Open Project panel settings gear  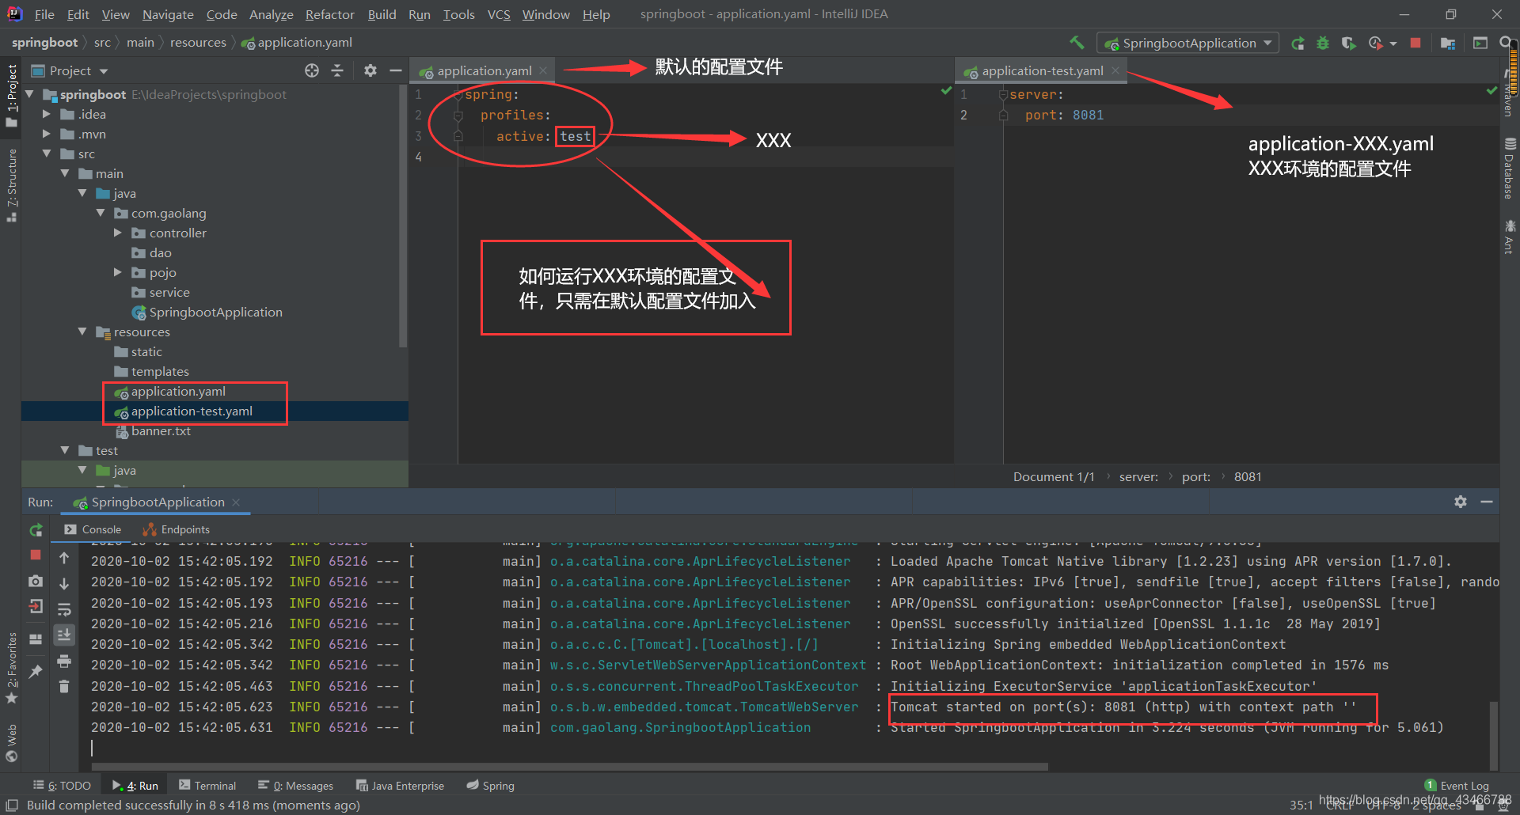pyautogui.click(x=370, y=70)
